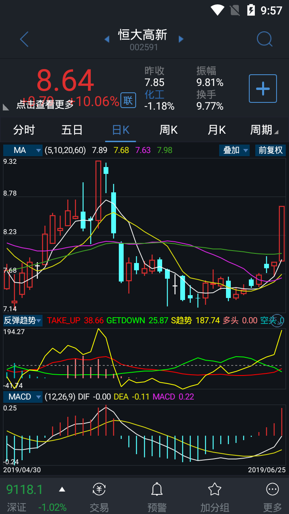Tap the sector change -1.18%

pos(159,106)
